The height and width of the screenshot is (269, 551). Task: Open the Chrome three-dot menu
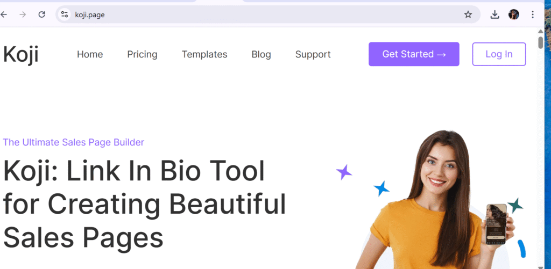point(533,14)
